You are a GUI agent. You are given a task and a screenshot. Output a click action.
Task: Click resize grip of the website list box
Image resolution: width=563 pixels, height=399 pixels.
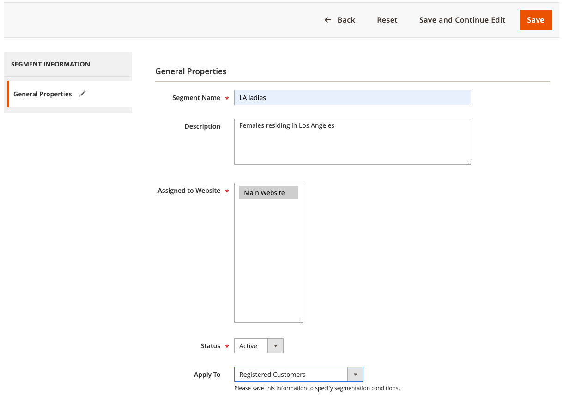click(x=301, y=320)
